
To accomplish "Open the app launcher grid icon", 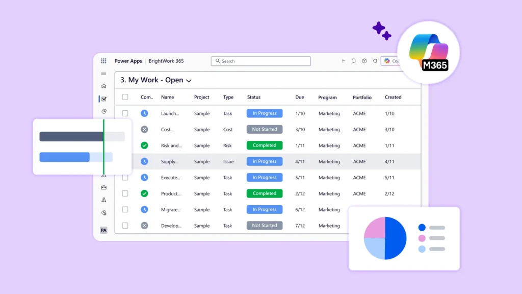I will pyautogui.click(x=103, y=61).
